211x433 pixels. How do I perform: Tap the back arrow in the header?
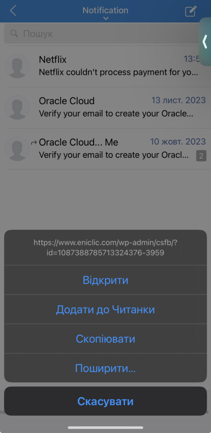13,11
